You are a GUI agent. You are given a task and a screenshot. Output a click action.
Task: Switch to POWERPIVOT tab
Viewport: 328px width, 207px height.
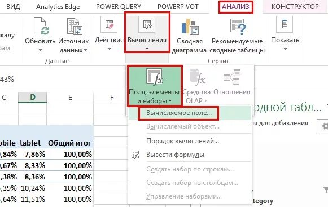point(178,6)
